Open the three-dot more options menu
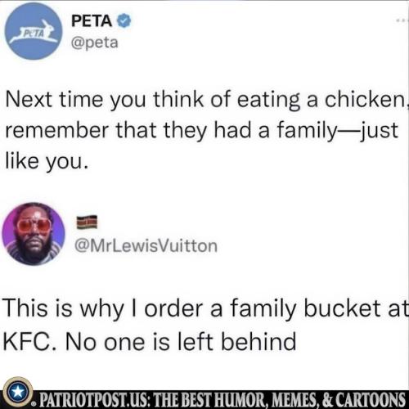The height and width of the screenshot is (409, 409). point(402,20)
